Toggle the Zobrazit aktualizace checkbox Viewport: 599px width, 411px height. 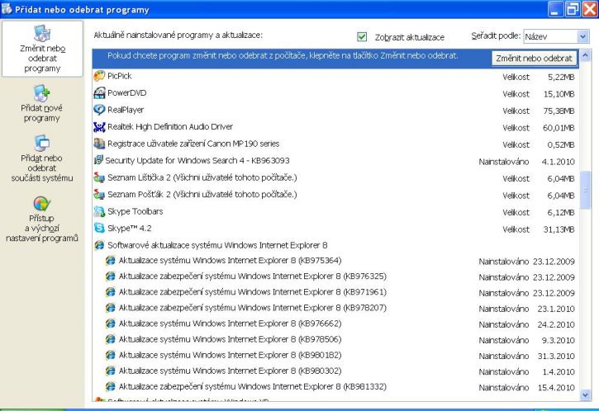(362, 36)
